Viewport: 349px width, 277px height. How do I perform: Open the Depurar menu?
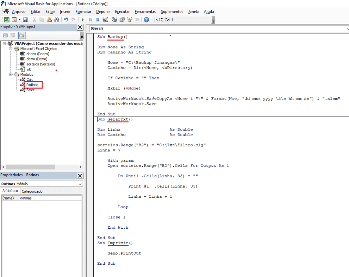coord(103,12)
